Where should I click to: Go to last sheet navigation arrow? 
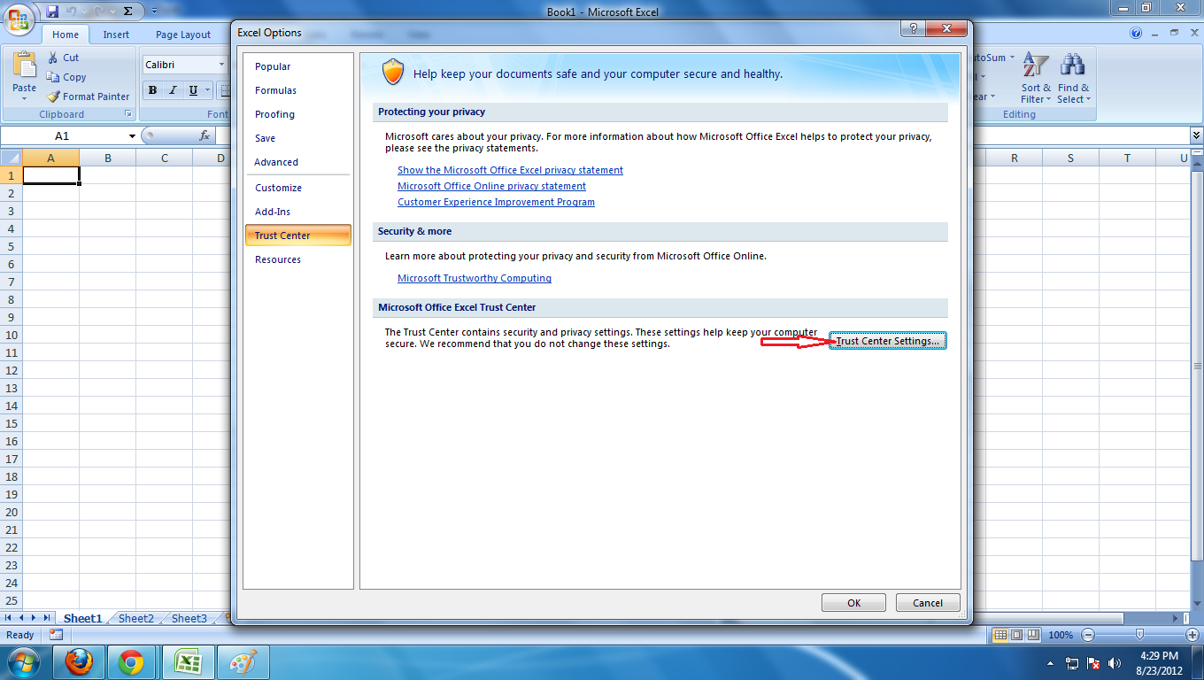tap(46, 618)
